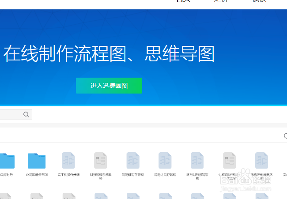Open the 环形财务报销审核 file
The image size is (287, 199).
197,161
